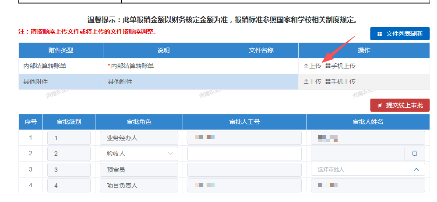Screen dimensions: 437x202
Task: Click 审批人姓名 field for 项目负责人
Action: pos(368,185)
